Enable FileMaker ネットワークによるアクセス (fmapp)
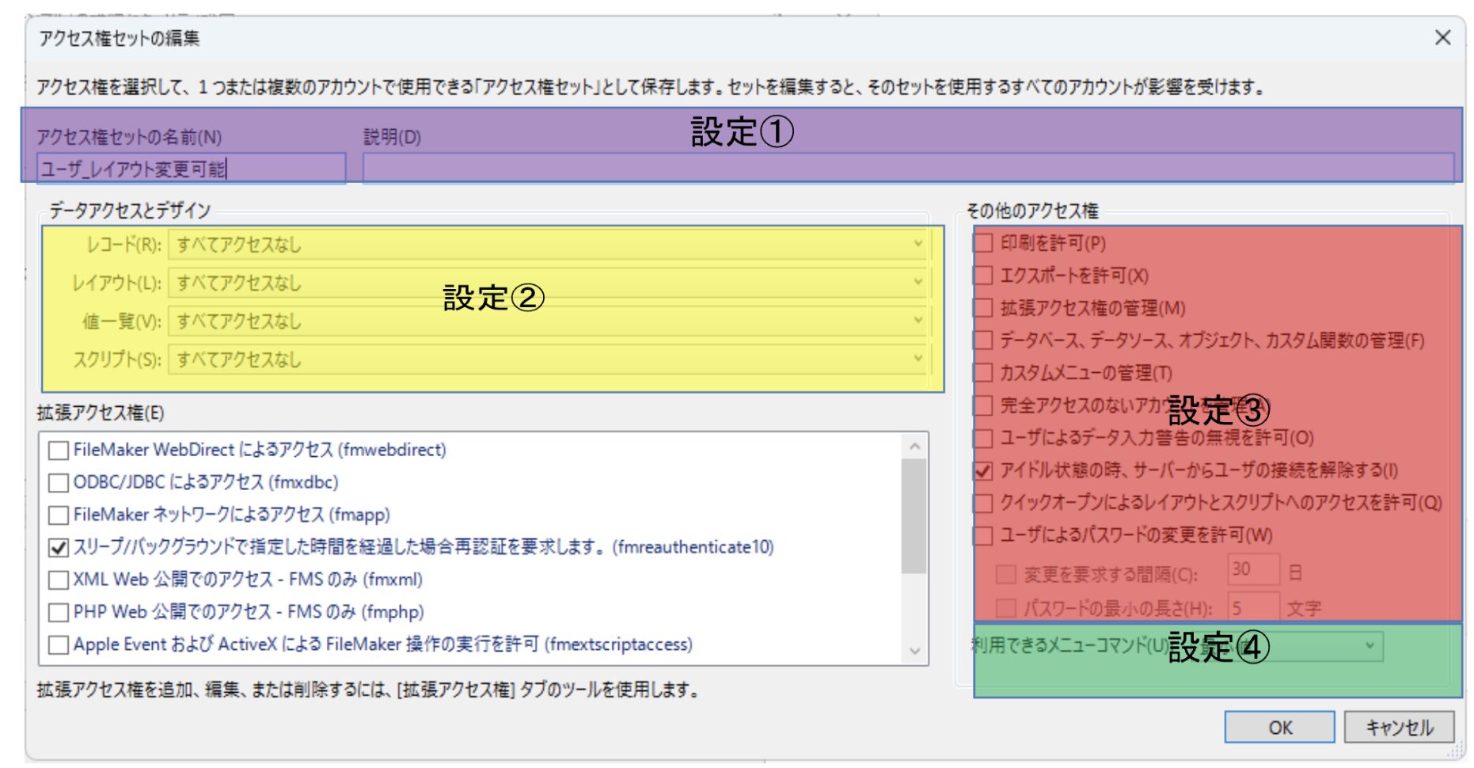The image size is (1474, 768). (x=59, y=515)
